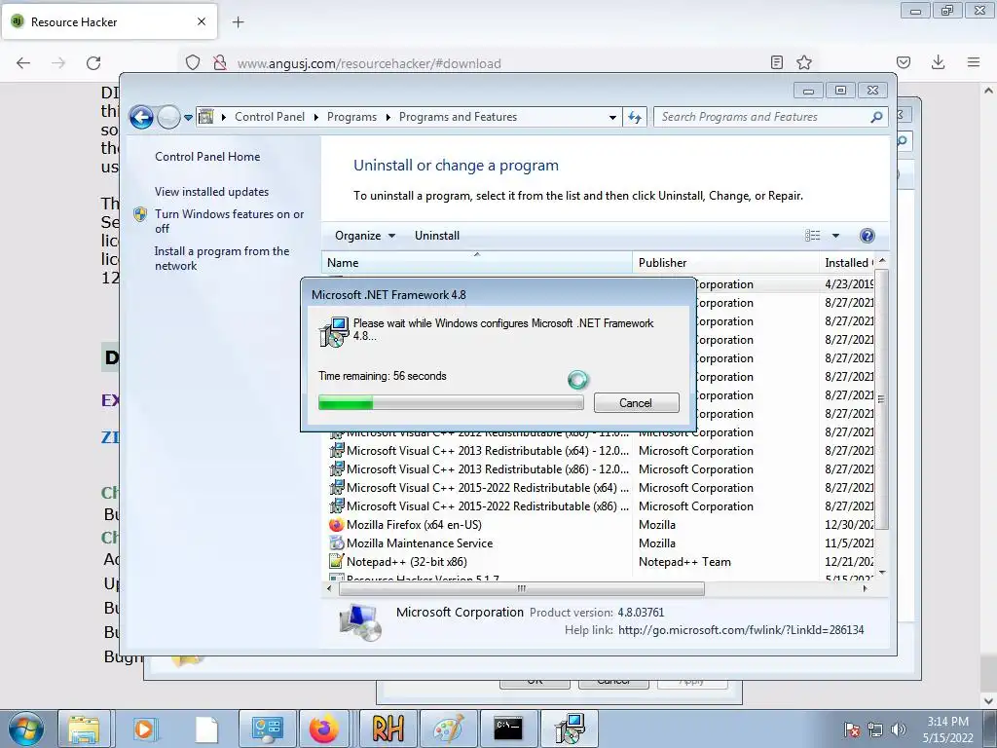Open recent pages dropdown beside navigation arrows

tap(188, 117)
